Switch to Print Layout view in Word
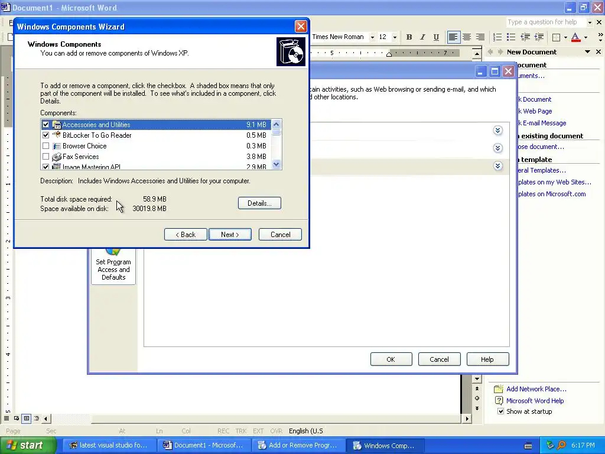Viewport: 605px width, 454px height. (27, 418)
